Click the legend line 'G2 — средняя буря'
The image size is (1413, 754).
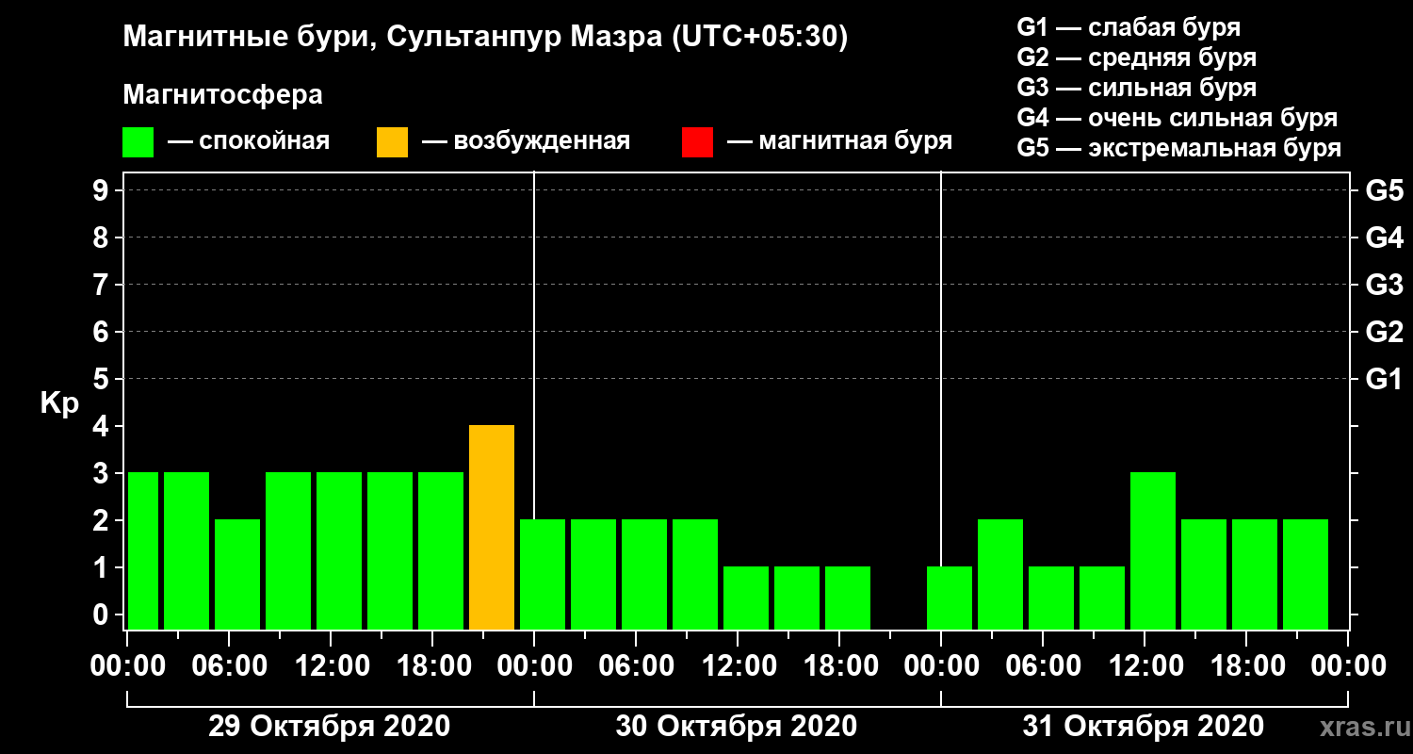pyautogui.click(x=1137, y=57)
